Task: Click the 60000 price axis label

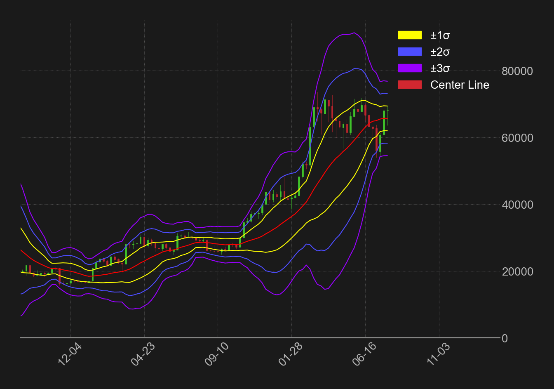Action: point(518,138)
